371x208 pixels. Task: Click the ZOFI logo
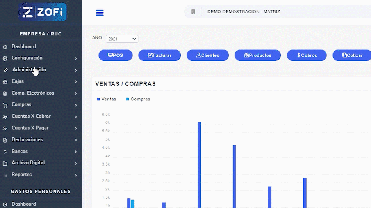(43, 12)
